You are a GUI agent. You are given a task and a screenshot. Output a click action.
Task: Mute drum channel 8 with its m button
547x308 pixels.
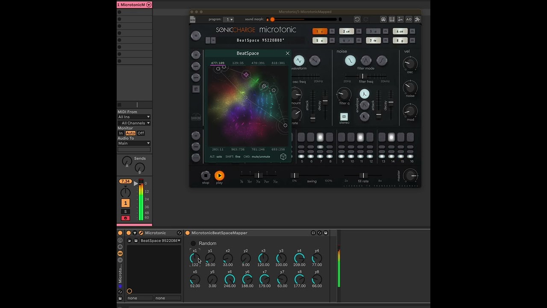tap(412, 41)
